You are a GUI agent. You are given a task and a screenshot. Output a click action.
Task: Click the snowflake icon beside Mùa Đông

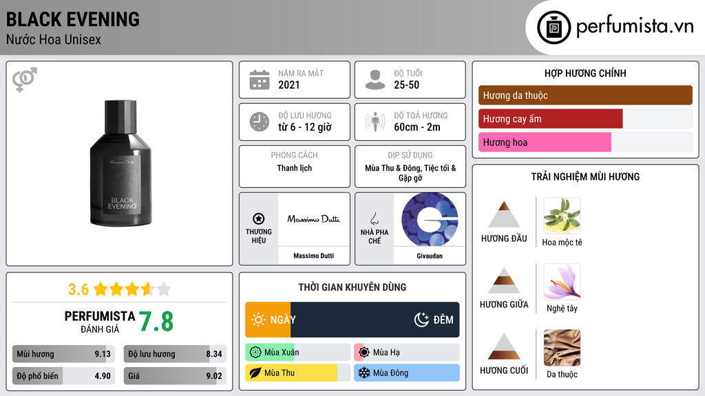pyautogui.click(x=364, y=373)
